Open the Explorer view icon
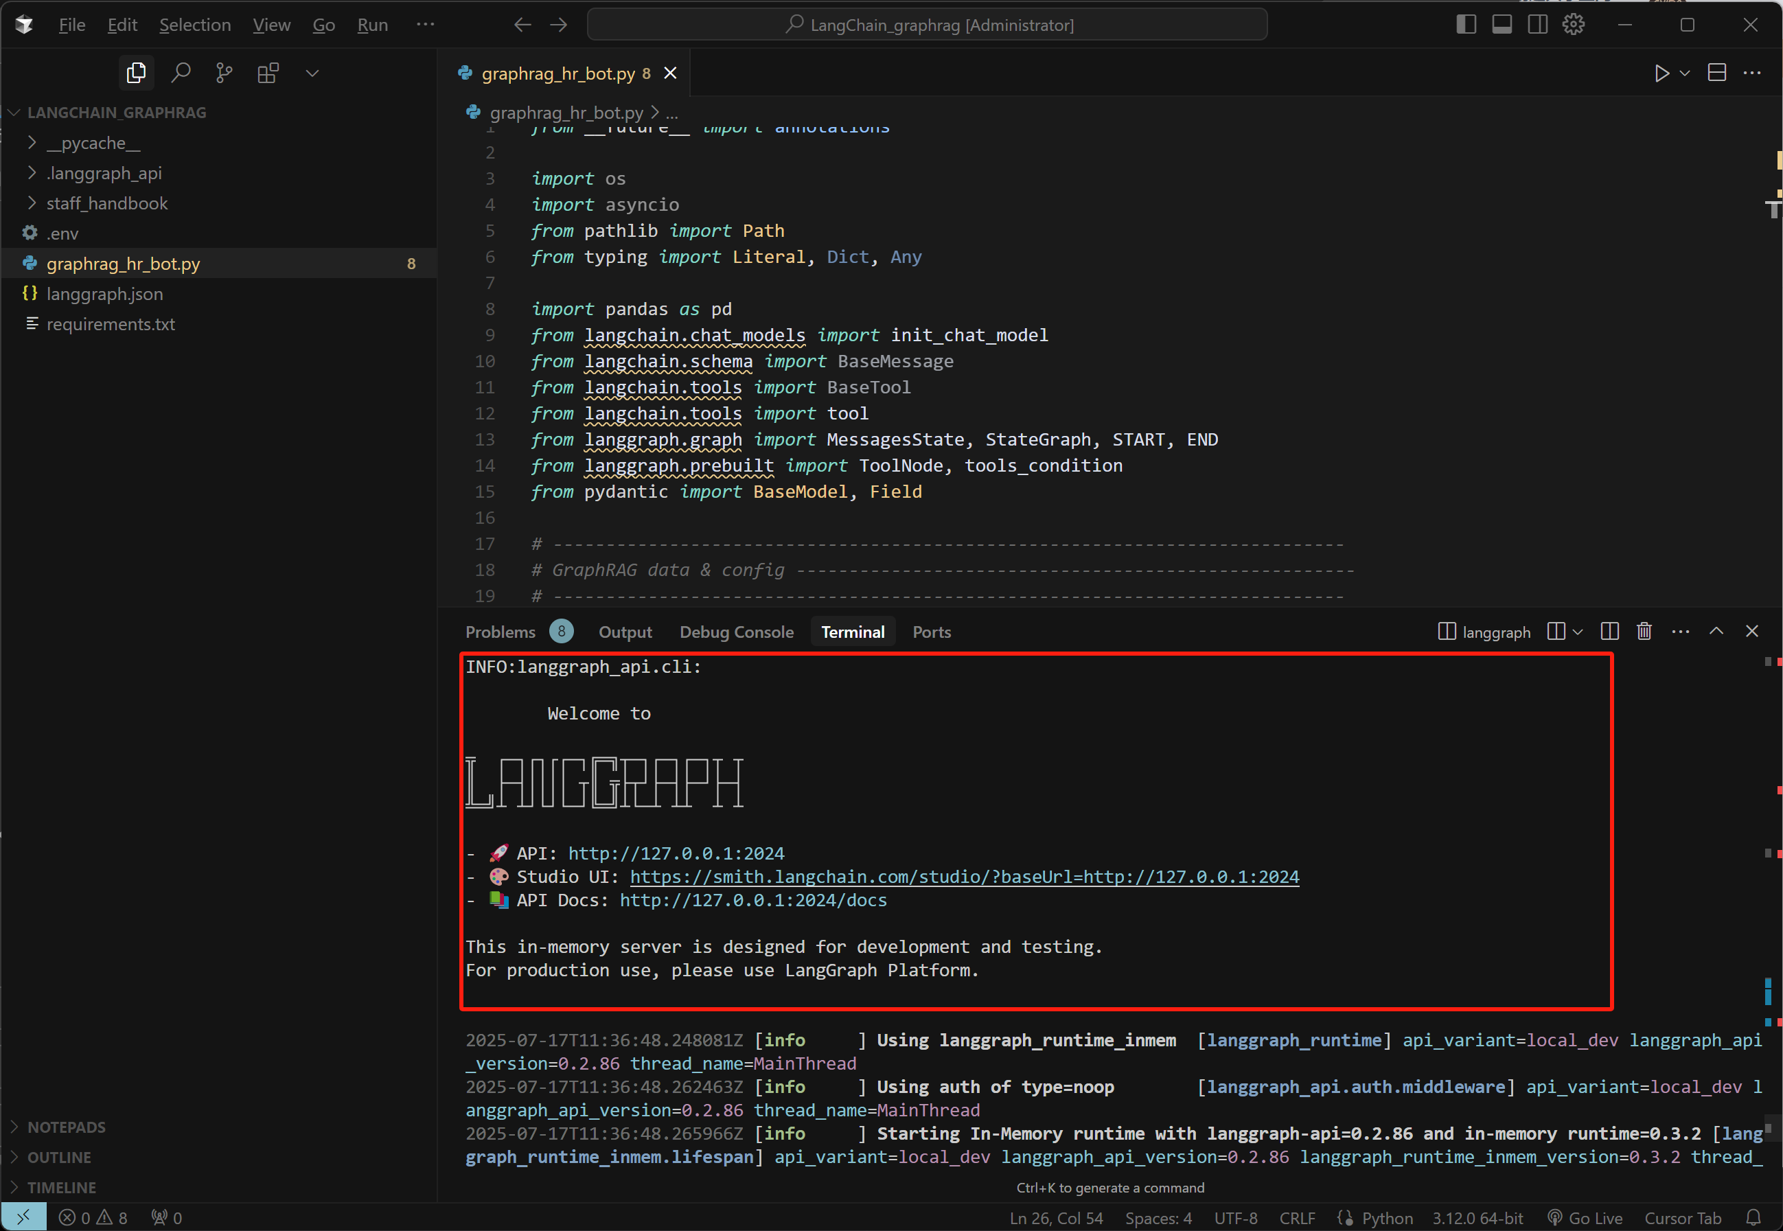 pos(136,73)
